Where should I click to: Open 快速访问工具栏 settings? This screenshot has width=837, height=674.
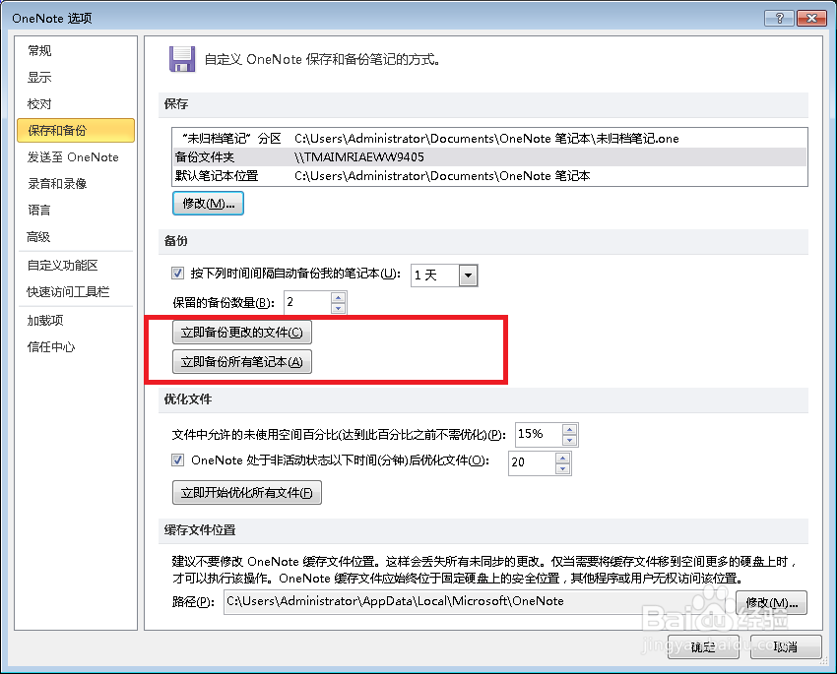(x=68, y=292)
